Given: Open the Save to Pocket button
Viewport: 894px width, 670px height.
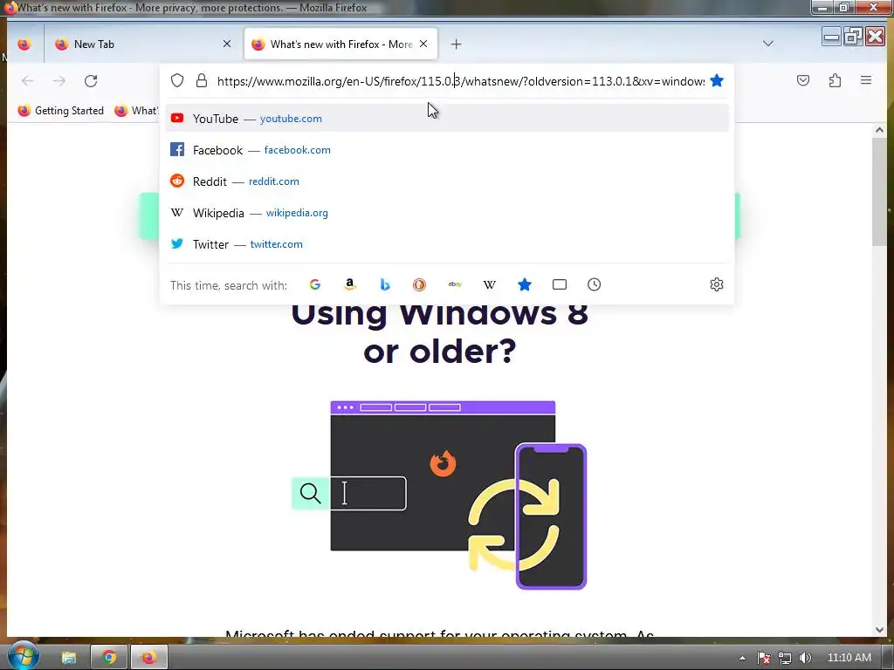Looking at the screenshot, I should (803, 80).
